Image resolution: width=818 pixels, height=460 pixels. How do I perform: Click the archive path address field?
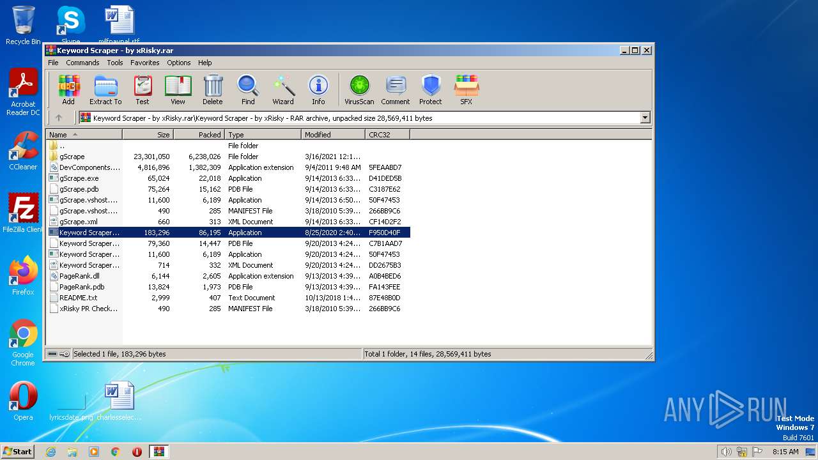coord(359,118)
